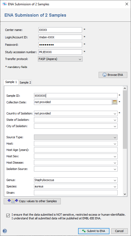Click the Submit to ENA button
The width and height of the screenshot is (131, 236).
[94, 231]
